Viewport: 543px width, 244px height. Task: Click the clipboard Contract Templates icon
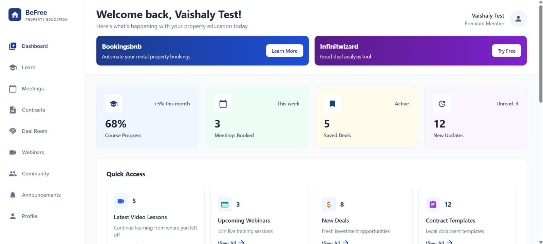click(433, 204)
